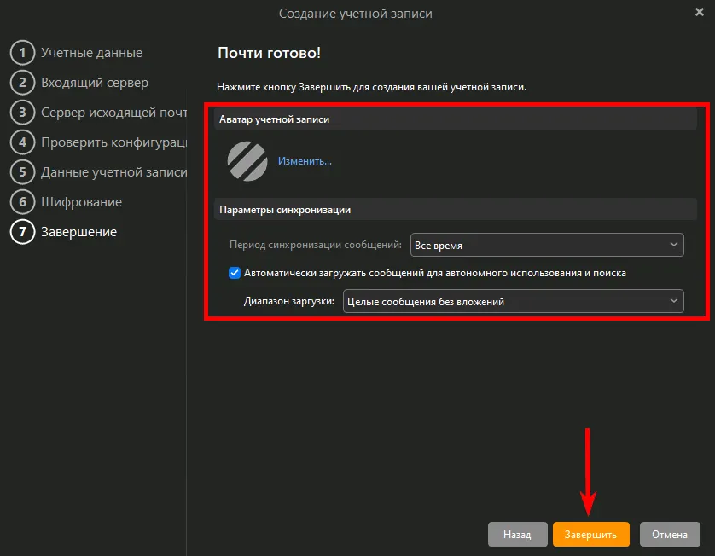Click the chevron arrow beside Все время
This screenshot has height=556, width=715.
(x=673, y=245)
